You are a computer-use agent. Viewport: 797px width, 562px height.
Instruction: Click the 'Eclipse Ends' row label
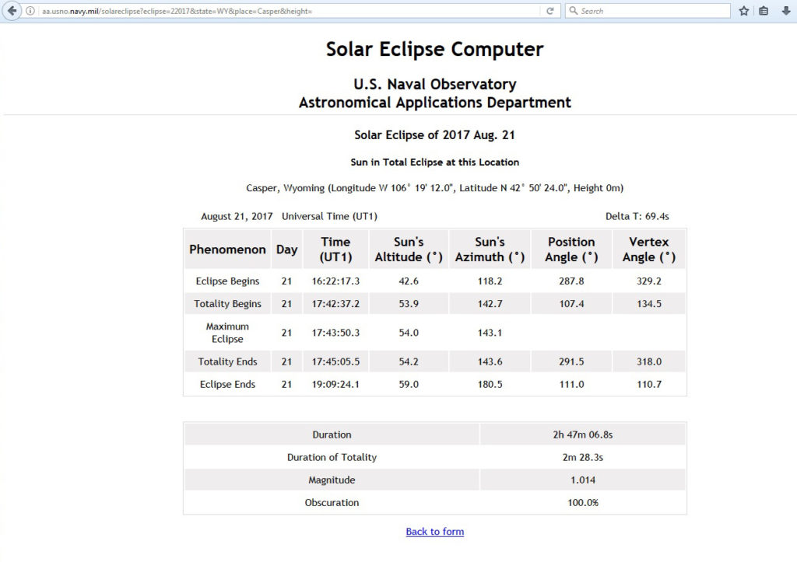226,384
